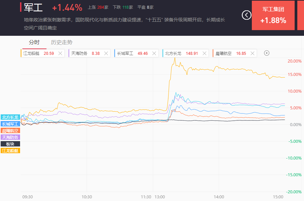Image resolution: width=304 pixels, height=201 pixels.
Task: Switch to the 分时 tab
Action: (x=34, y=42)
